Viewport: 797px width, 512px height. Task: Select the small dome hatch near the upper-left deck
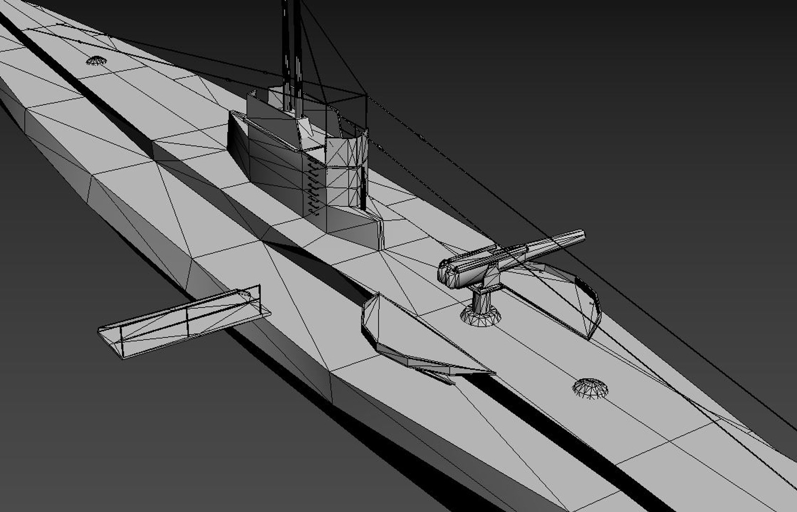[96, 60]
